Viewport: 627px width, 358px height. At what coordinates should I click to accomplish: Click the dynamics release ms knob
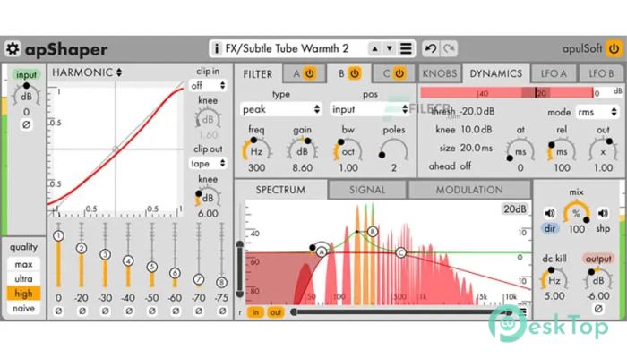pos(562,151)
